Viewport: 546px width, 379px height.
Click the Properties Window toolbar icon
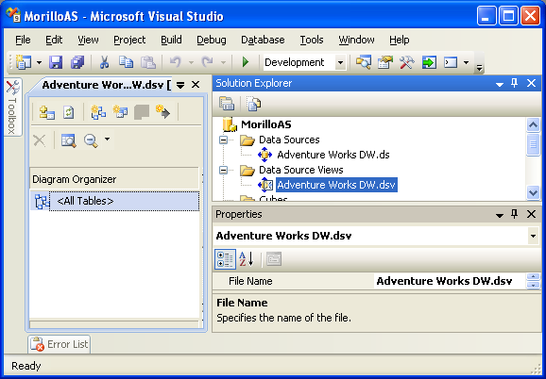pos(385,62)
